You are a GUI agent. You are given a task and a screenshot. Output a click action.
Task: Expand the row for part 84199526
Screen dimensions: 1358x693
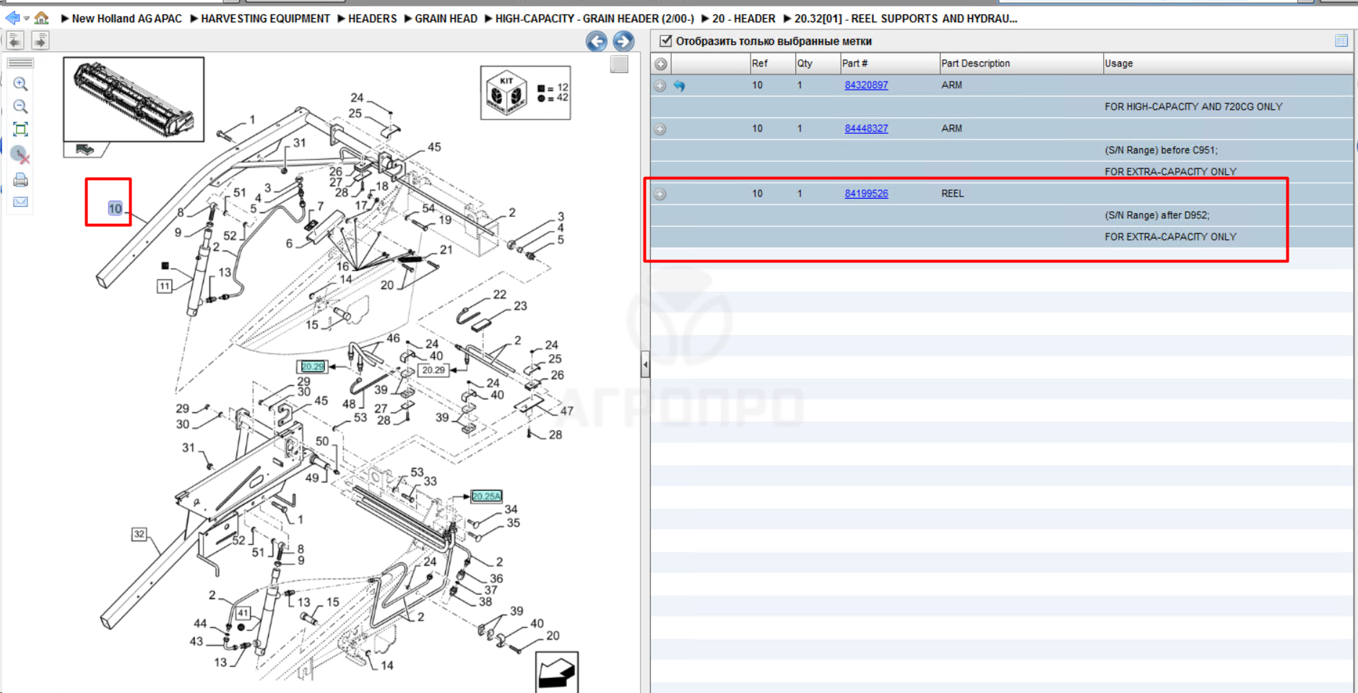tap(660, 194)
